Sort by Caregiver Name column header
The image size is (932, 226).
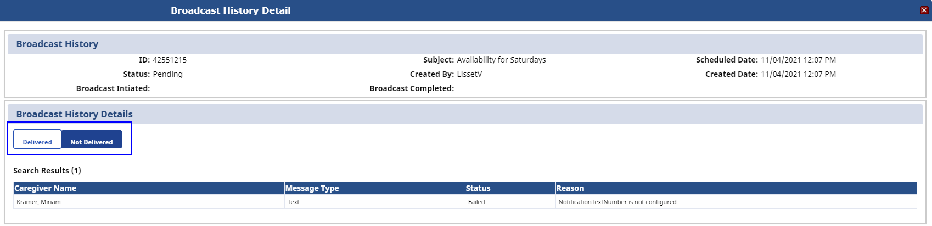(x=46, y=188)
